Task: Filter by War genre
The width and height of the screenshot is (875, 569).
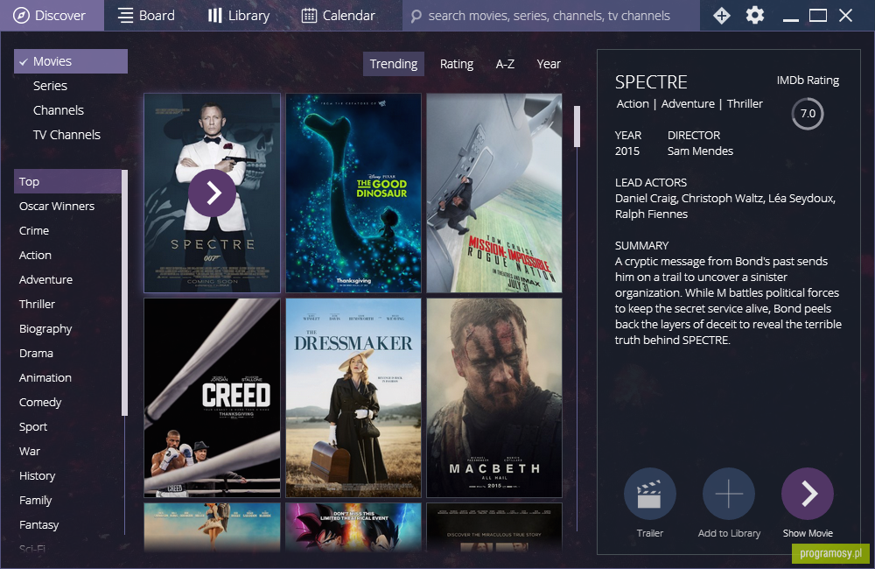Action: point(30,452)
